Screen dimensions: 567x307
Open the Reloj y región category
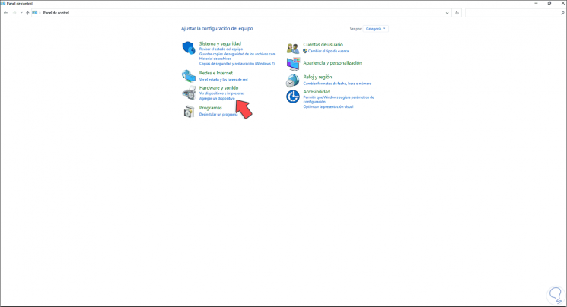click(x=317, y=77)
